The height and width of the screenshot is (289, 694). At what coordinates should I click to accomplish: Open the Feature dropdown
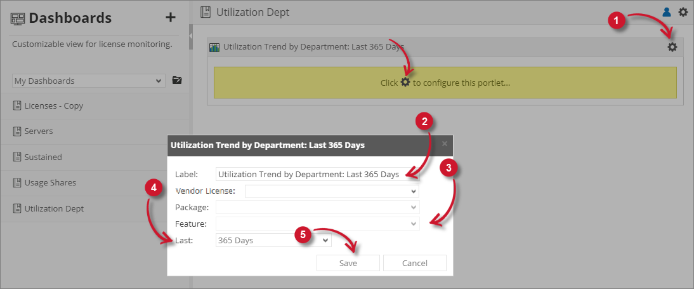pyautogui.click(x=317, y=224)
